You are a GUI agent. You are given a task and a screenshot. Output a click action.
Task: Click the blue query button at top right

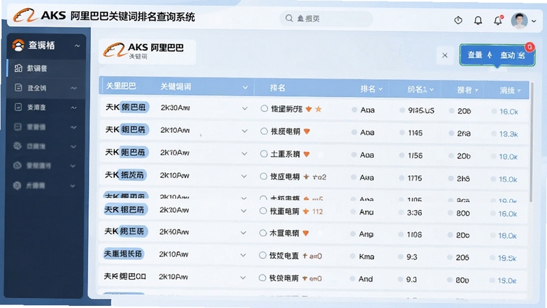[497, 55]
